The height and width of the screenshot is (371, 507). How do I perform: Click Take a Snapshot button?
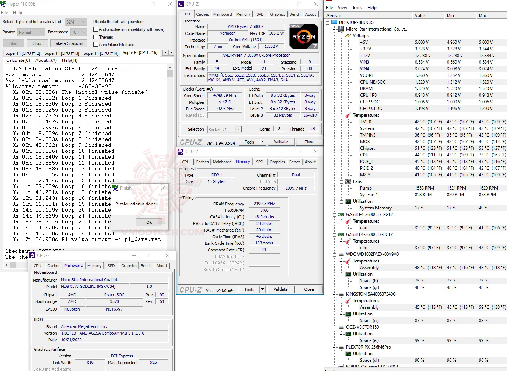click(x=69, y=43)
